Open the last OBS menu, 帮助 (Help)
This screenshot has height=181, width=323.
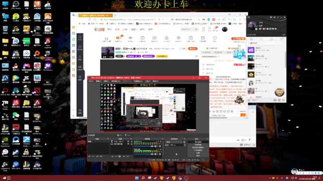pyautogui.click(x=155, y=81)
